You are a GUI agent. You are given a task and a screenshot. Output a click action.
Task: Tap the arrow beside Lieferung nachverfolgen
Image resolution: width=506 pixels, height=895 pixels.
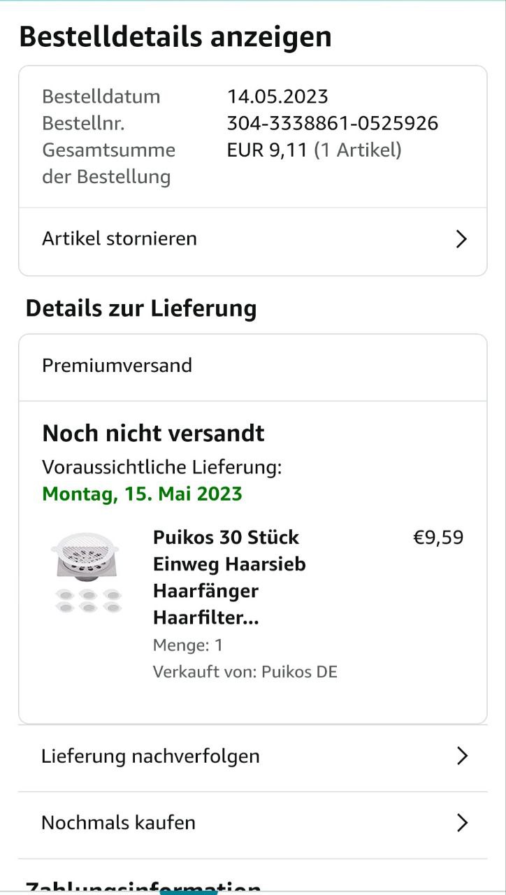(x=461, y=756)
